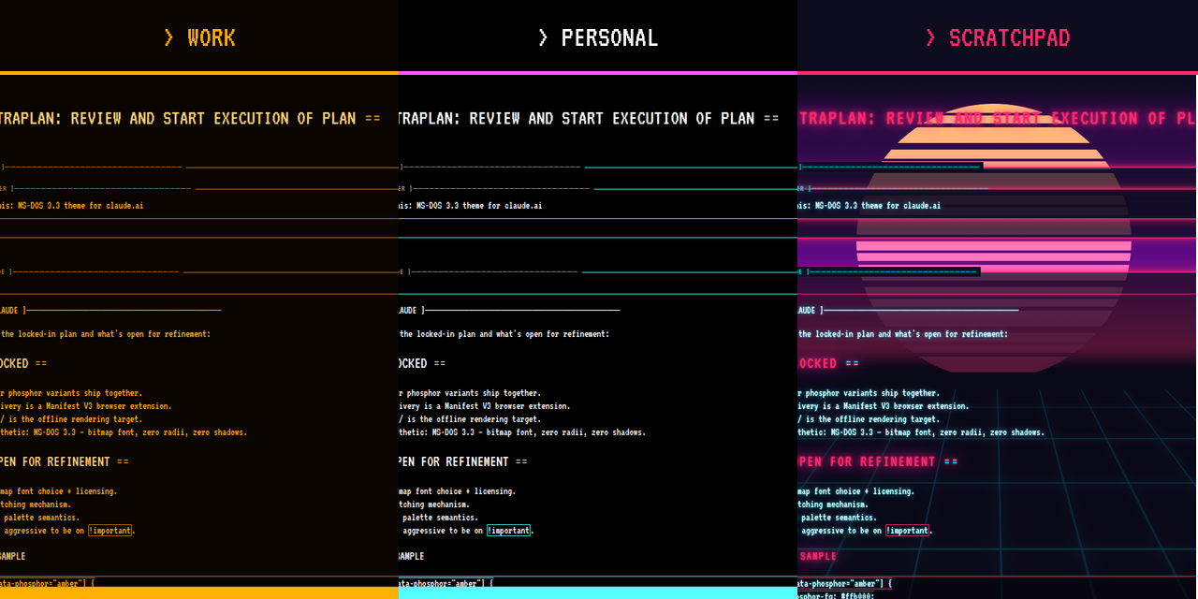Click the cyan bar at bottom of PERSONAL column
Image resolution: width=1198 pixels, height=599 pixels.
[597, 595]
